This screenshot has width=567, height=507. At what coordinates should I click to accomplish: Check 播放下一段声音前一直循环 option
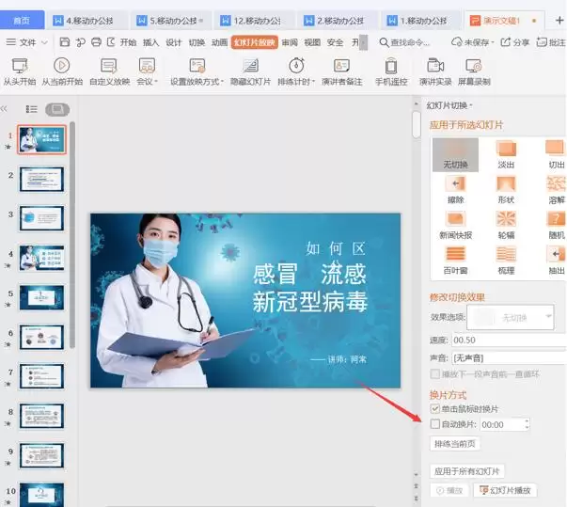point(434,373)
